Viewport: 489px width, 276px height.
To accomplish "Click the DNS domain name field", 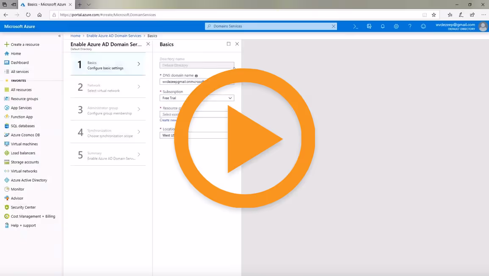I will 197,82.
